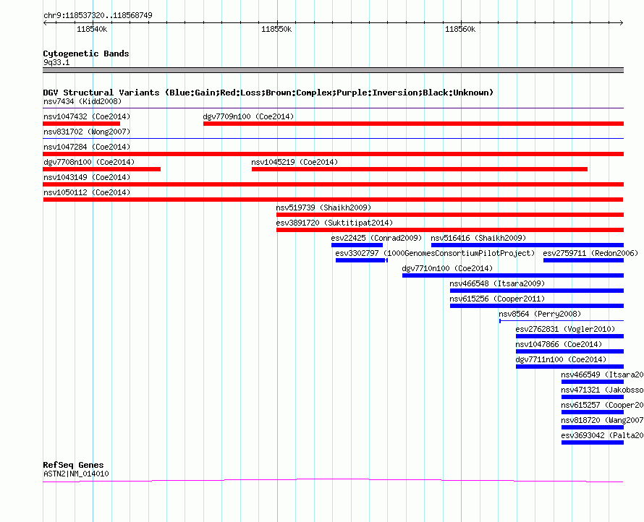Open esv3302797 1000GenomesConsortiumPilotProject label
Screen dimensions: 644x522
[435, 253]
